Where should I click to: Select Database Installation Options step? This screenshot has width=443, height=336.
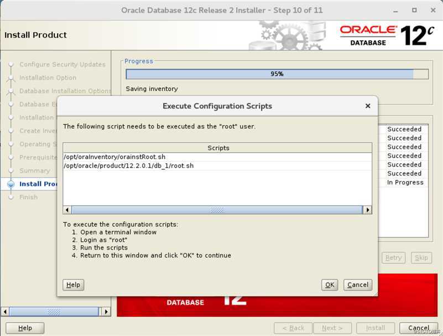click(65, 91)
